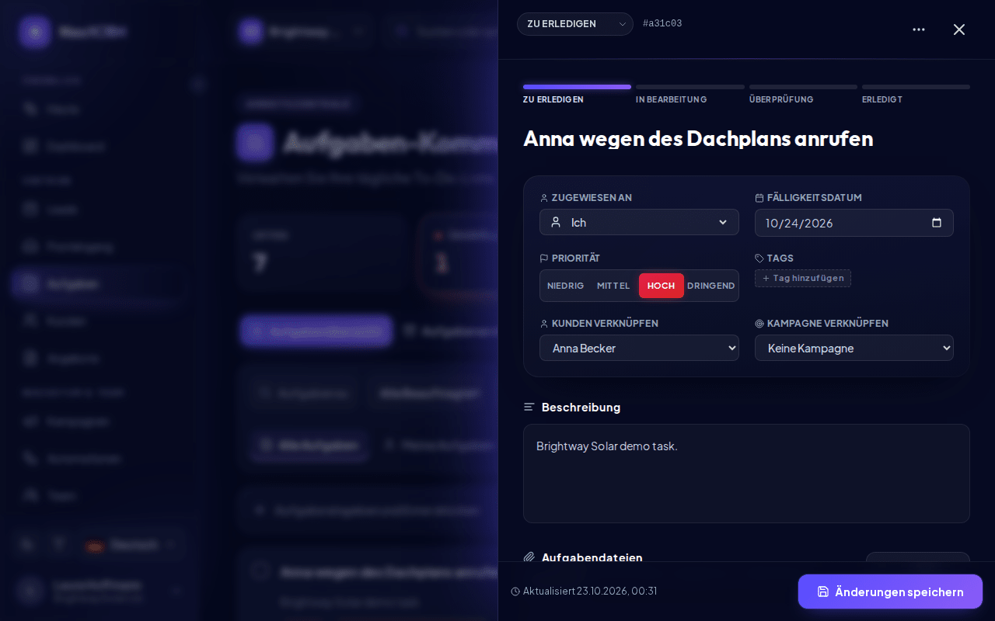Click the person icon beside Kunden verknüpfen label

click(544, 323)
